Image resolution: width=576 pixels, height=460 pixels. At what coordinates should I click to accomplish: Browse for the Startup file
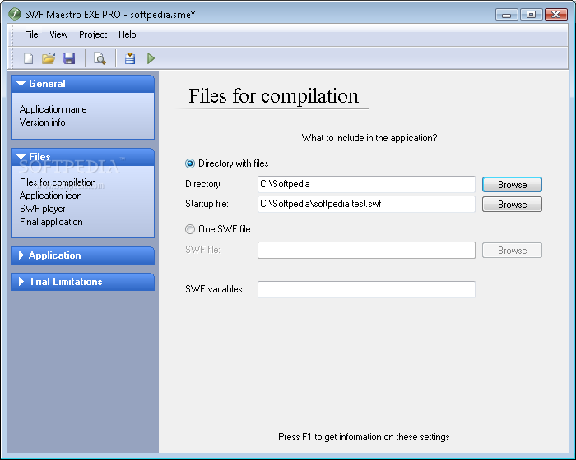click(x=512, y=205)
